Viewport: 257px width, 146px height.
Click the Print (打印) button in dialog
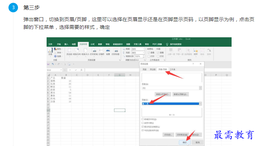tap(168, 135)
